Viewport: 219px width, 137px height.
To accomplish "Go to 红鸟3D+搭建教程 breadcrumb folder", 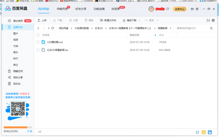I will [130, 28].
